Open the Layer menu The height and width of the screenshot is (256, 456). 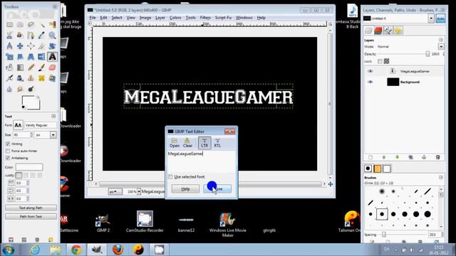pyautogui.click(x=160, y=18)
